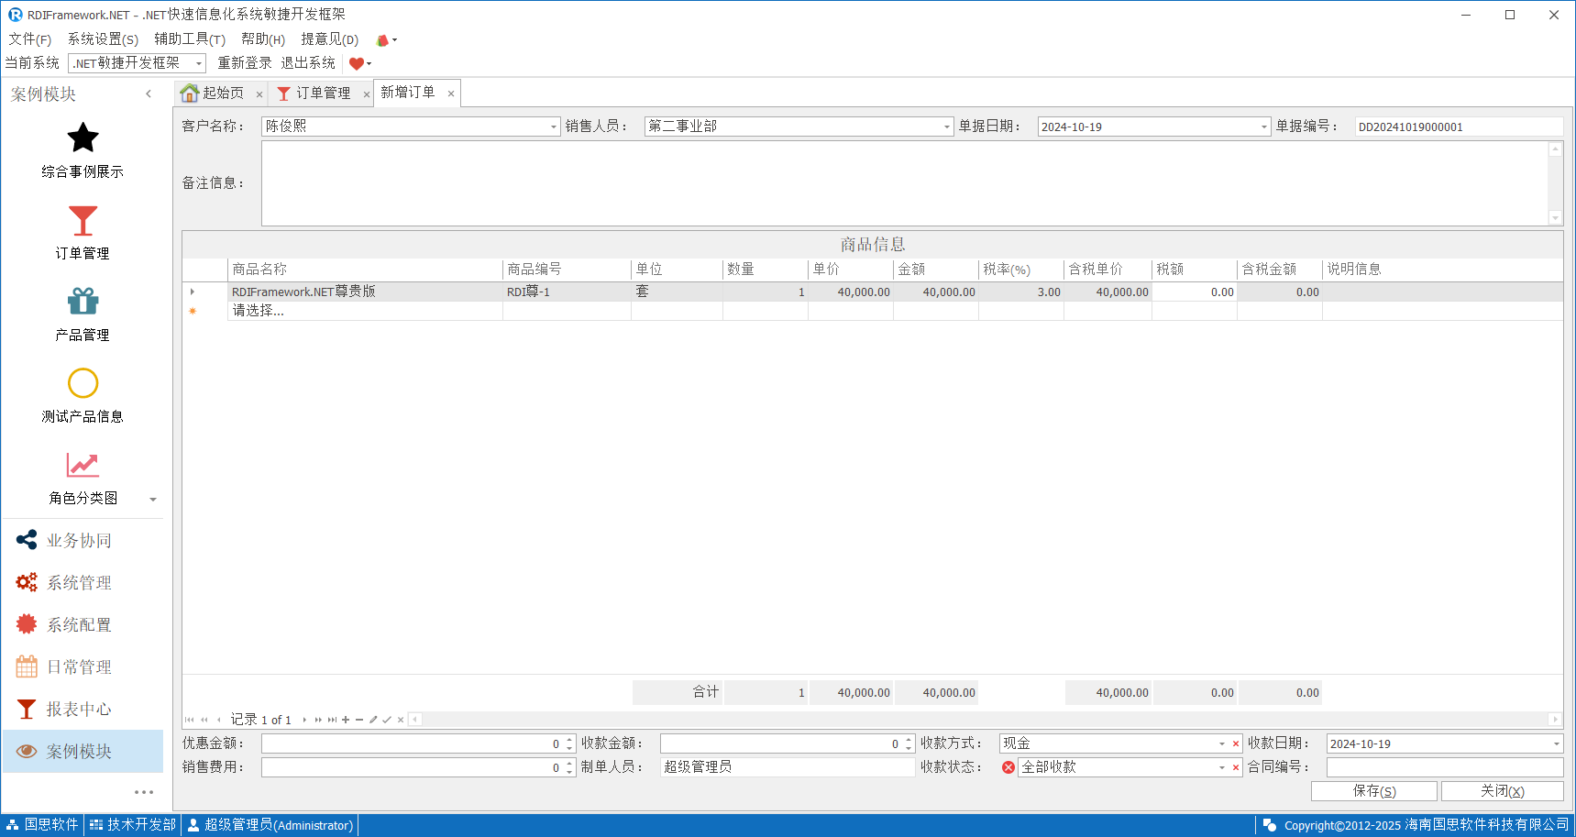This screenshot has height=837, width=1576.
Task: Open the 销售人员 dropdown list
Action: pyautogui.click(x=947, y=127)
